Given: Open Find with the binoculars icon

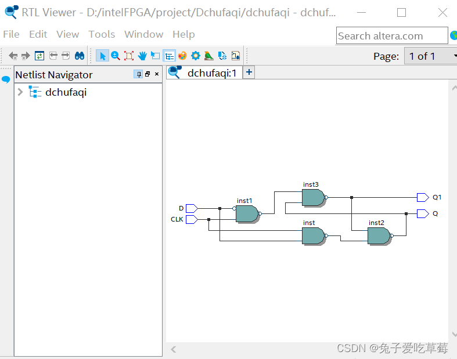Looking at the screenshot, I should [x=80, y=56].
